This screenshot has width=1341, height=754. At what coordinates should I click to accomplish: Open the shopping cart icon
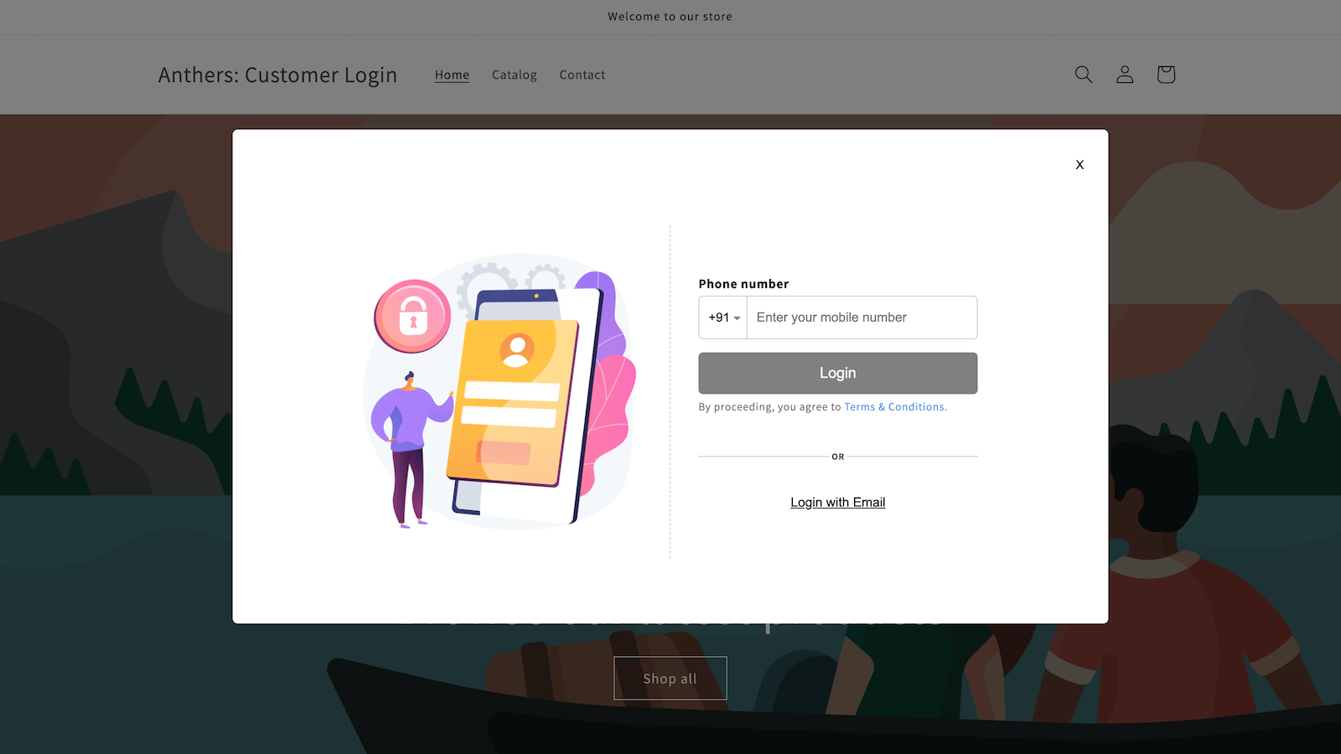[1166, 75]
